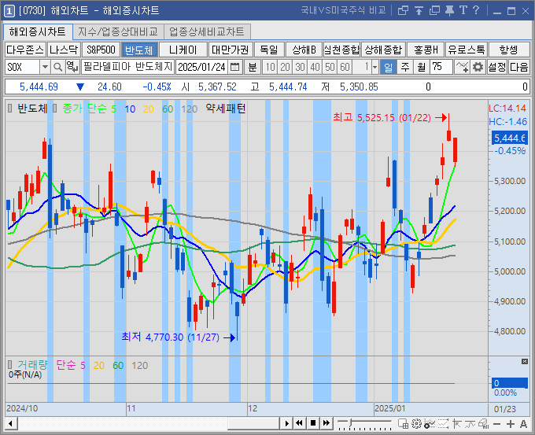Expand the minute interval dropdown arrow
This screenshot has height=435, width=535.
(374, 67)
